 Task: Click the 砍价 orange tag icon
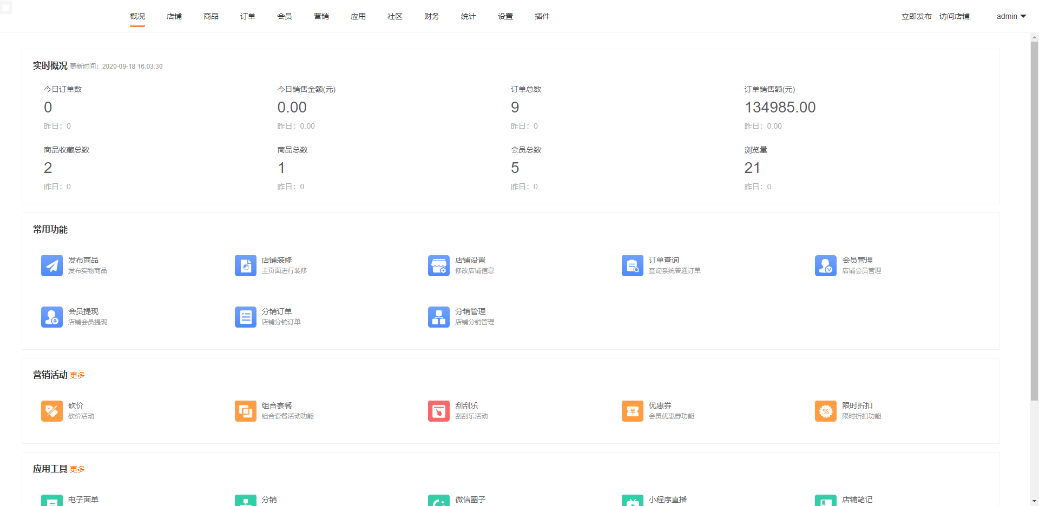51,411
